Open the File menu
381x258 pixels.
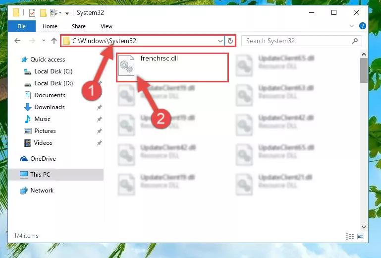[22, 26]
